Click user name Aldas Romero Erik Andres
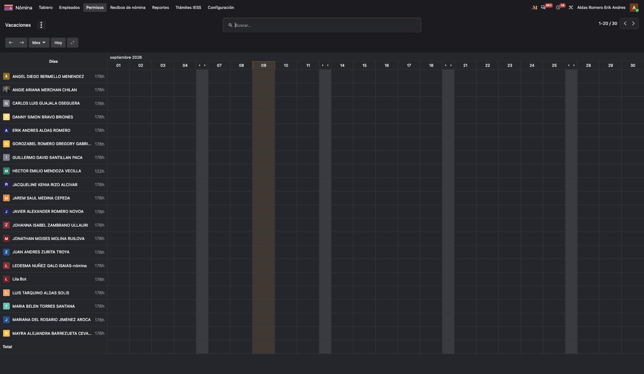 point(601,8)
